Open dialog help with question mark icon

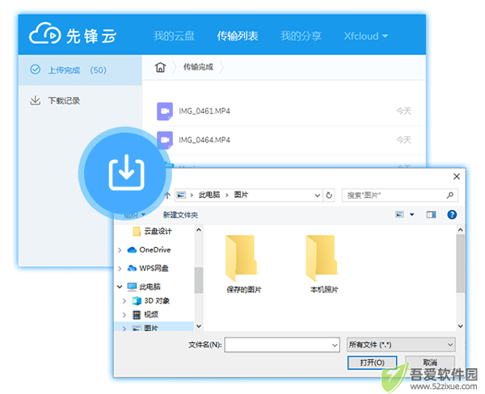coord(452,215)
